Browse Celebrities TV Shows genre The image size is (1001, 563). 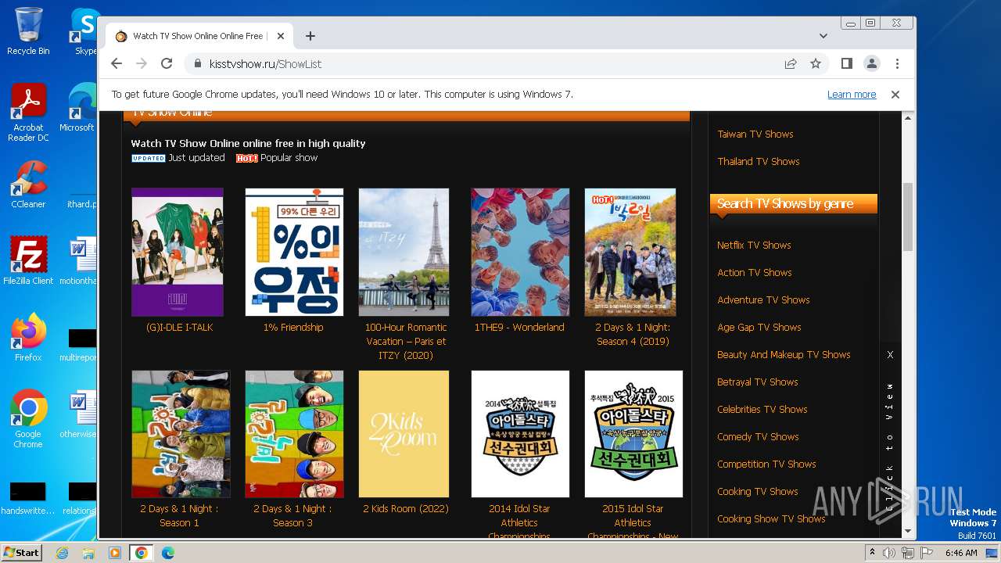[762, 410]
